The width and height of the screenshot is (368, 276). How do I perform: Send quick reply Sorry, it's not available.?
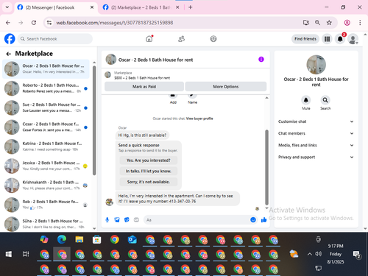click(149, 182)
